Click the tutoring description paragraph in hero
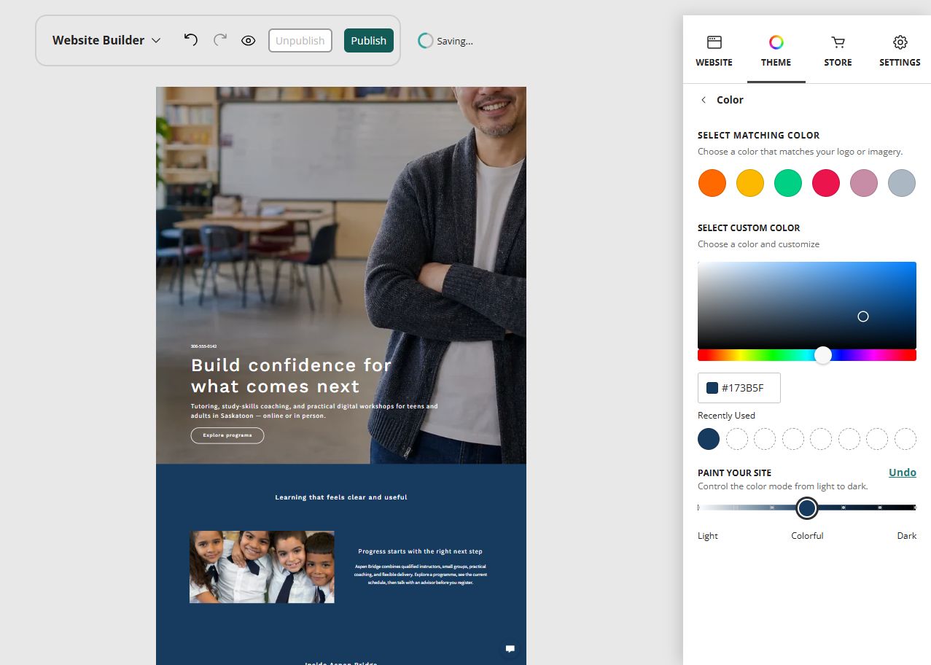931x665 pixels. click(x=314, y=411)
